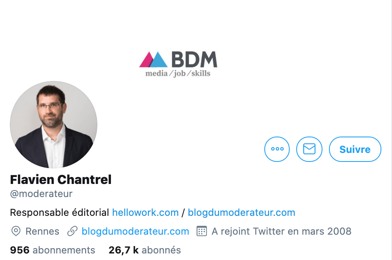The image size is (392, 260).
Task: Follow the account with Suivre button
Action: pos(355,149)
